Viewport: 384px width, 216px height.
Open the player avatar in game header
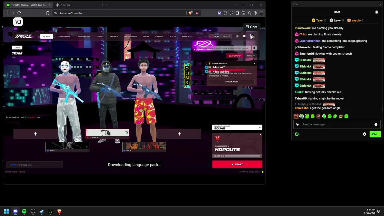coord(252,36)
